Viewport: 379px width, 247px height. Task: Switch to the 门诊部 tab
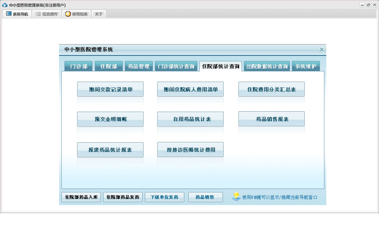click(x=79, y=66)
